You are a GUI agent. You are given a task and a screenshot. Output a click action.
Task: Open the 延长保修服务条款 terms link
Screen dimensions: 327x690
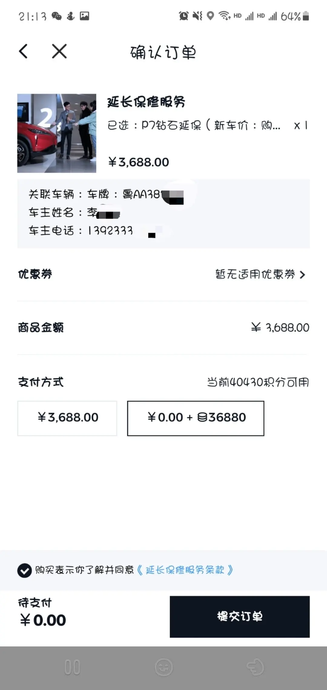point(185,570)
